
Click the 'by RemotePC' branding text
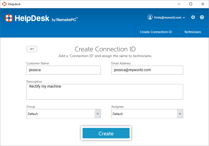(x=65, y=19)
